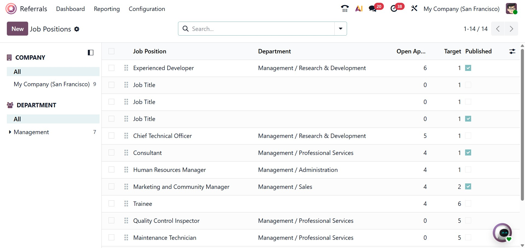Open Job Positions gear settings
This screenshot has width=525, height=248.
(x=77, y=29)
